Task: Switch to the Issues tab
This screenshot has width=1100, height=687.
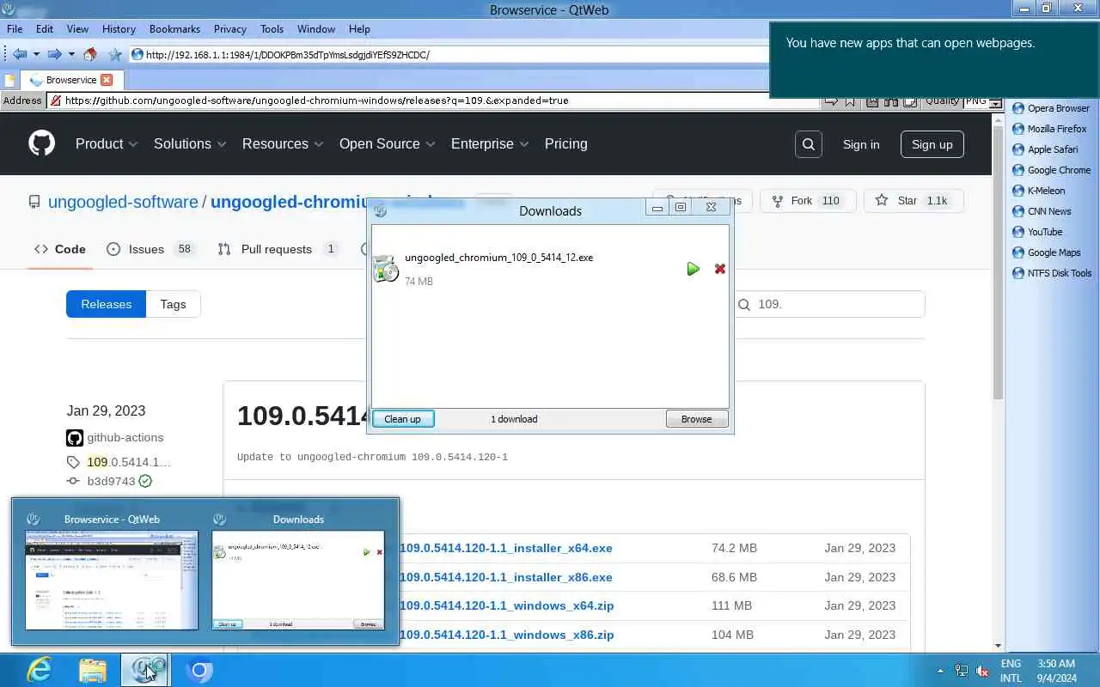Action: point(150,249)
